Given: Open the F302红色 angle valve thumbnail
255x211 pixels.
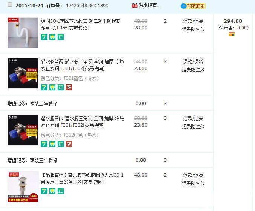Looking at the screenshot, I should click(x=23, y=130).
